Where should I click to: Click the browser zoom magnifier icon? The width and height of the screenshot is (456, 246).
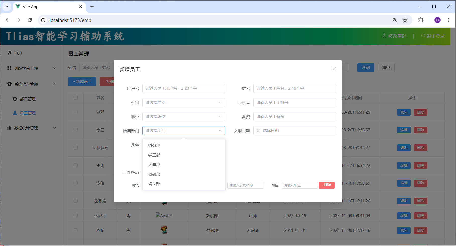(395, 20)
